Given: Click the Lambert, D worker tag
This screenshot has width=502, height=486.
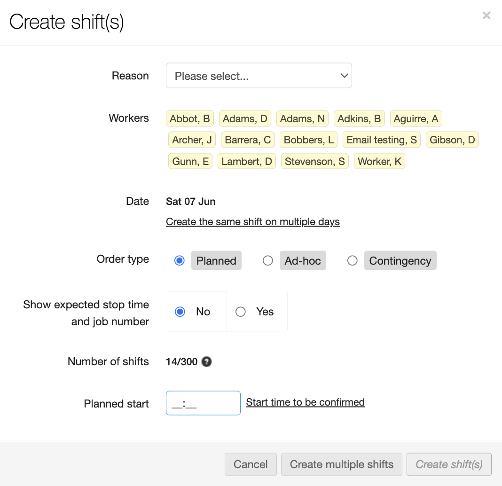Looking at the screenshot, I should tap(247, 162).
